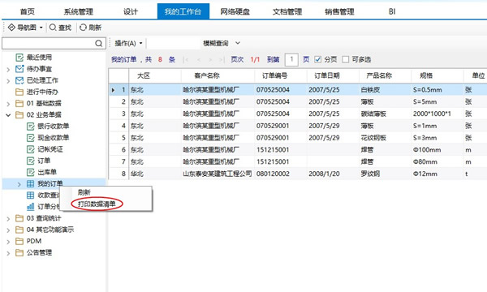Viewport: 487px width, 292px height.
Task: Click the search magnifier icon in sidebar
Action: [98, 44]
